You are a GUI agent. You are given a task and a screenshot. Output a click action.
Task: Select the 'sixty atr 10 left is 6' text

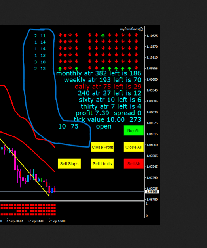point(110,100)
